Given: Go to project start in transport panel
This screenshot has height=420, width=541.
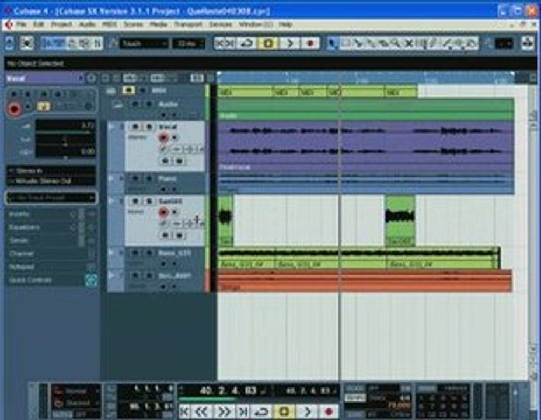Looking at the screenshot, I should tap(184, 411).
